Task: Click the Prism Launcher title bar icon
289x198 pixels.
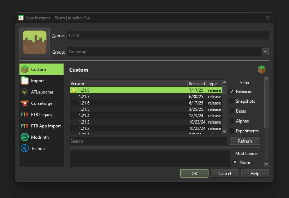Action: coord(21,18)
